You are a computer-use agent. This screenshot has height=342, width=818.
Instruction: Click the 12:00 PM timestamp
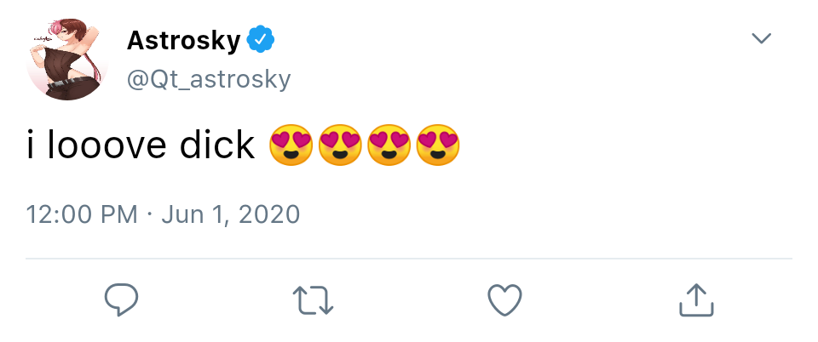coord(82,214)
